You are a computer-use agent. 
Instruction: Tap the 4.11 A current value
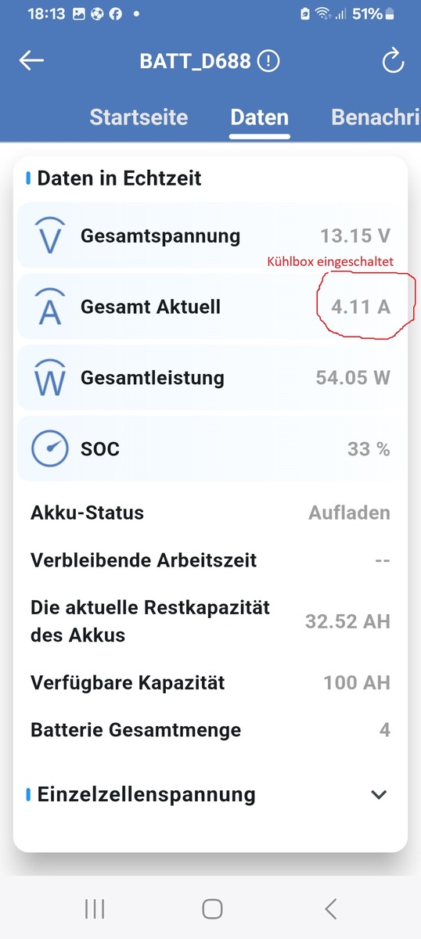361,307
